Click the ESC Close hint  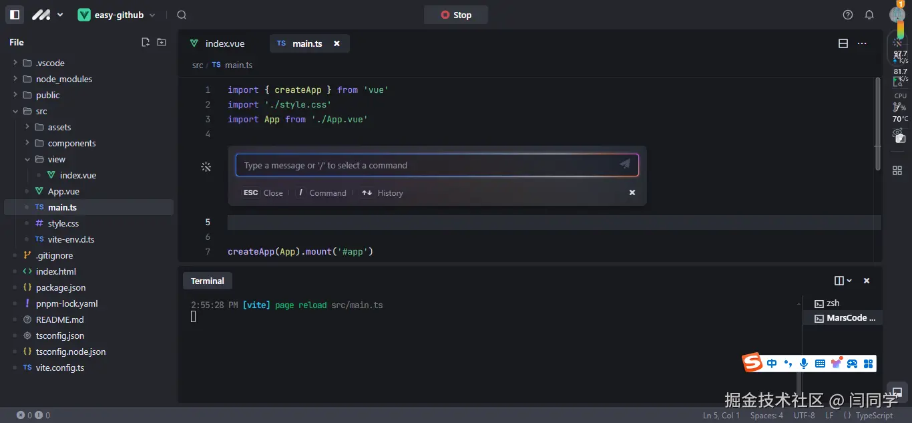tap(263, 192)
